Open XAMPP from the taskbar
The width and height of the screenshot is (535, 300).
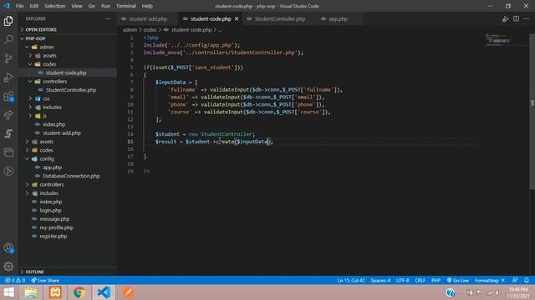point(55,292)
